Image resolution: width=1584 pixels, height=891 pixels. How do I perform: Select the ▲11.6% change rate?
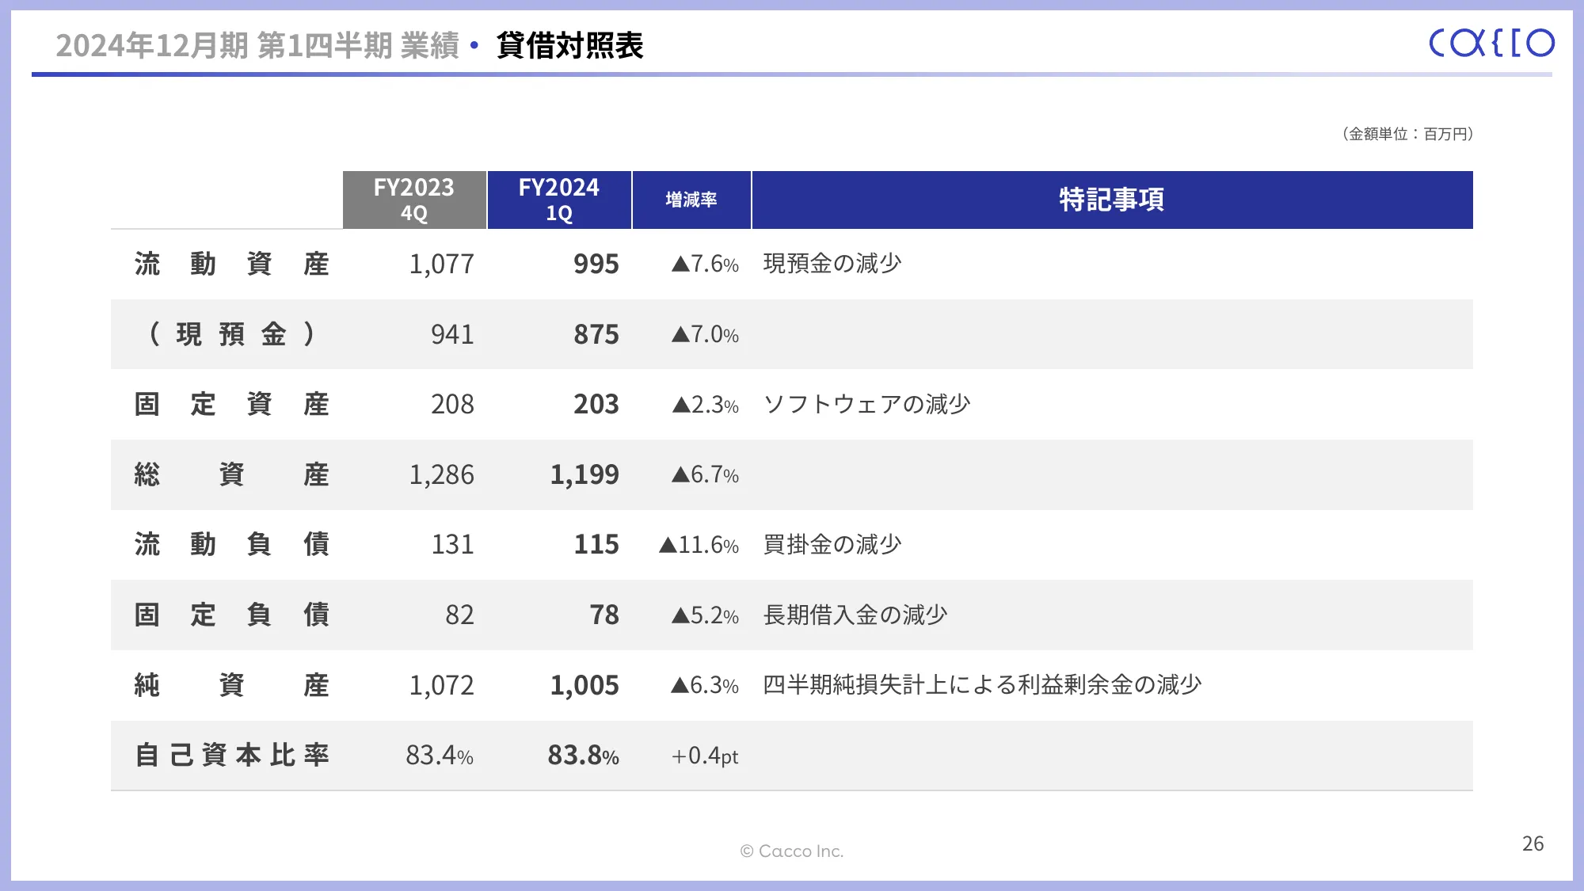coord(699,545)
